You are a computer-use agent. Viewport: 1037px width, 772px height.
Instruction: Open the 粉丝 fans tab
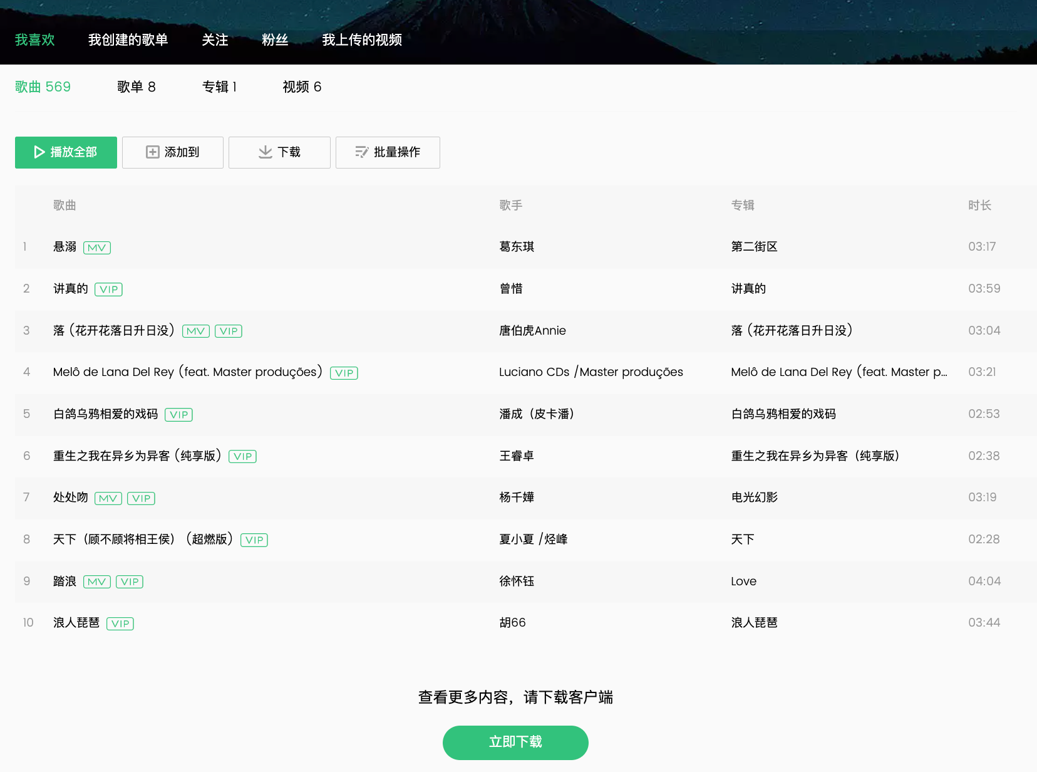point(275,40)
